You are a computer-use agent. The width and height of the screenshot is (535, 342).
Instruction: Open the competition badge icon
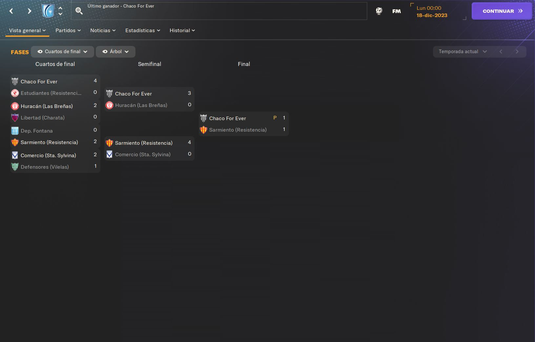(x=48, y=11)
